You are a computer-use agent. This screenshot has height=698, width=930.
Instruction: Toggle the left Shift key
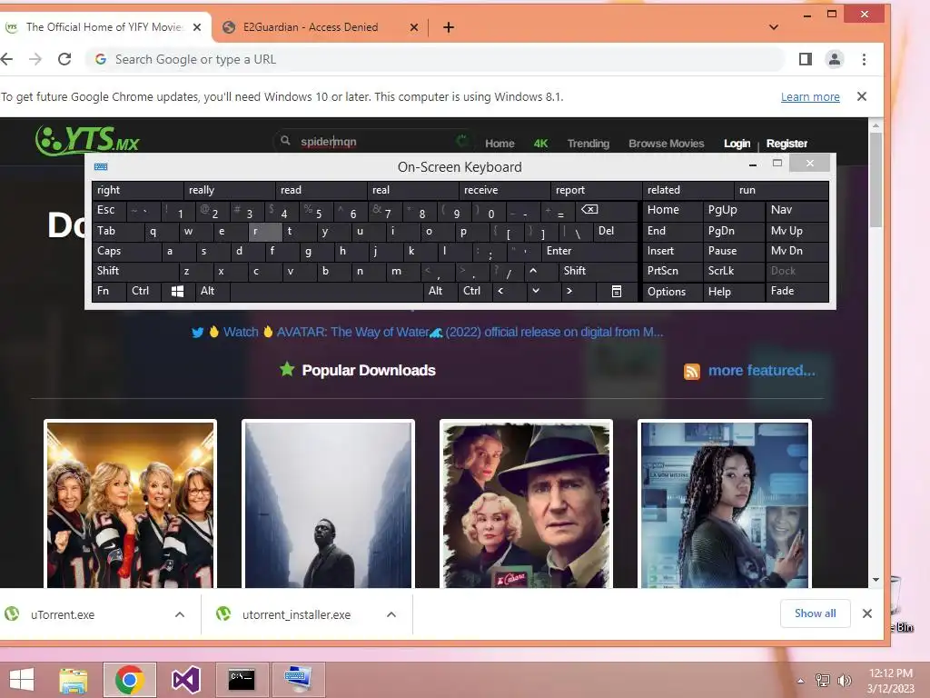pos(135,271)
